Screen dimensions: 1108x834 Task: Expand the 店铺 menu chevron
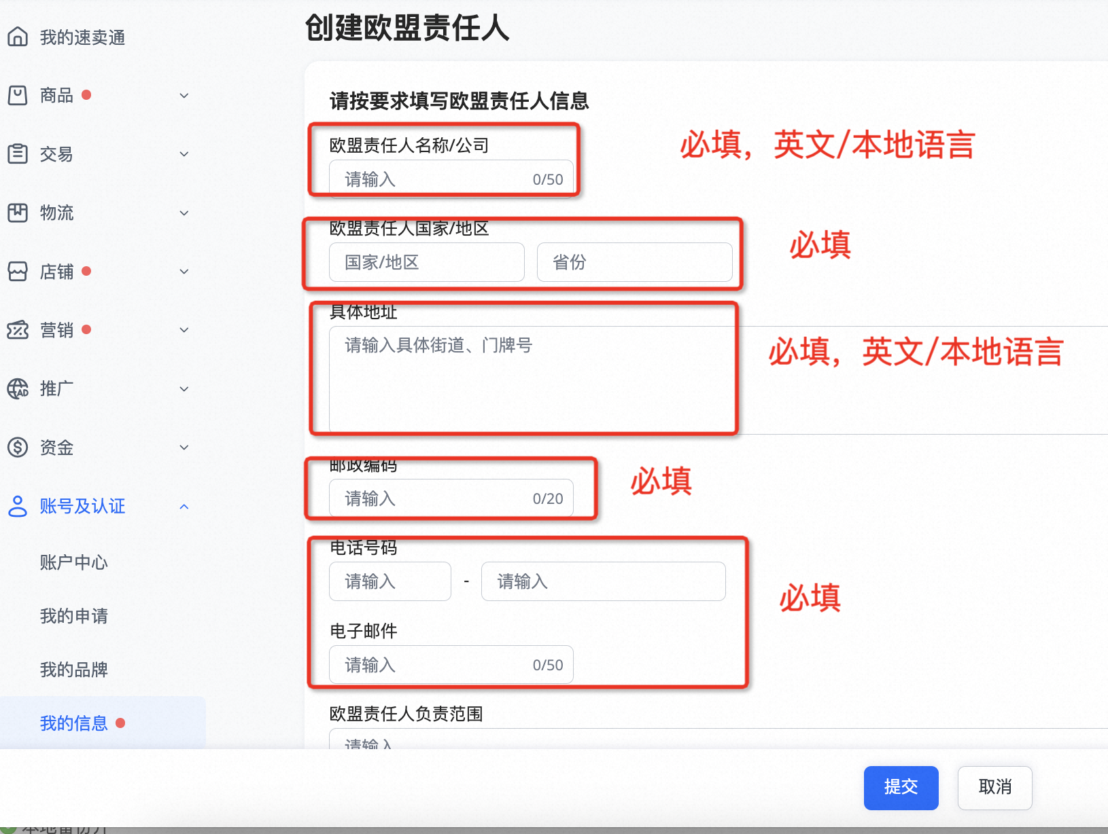184,272
